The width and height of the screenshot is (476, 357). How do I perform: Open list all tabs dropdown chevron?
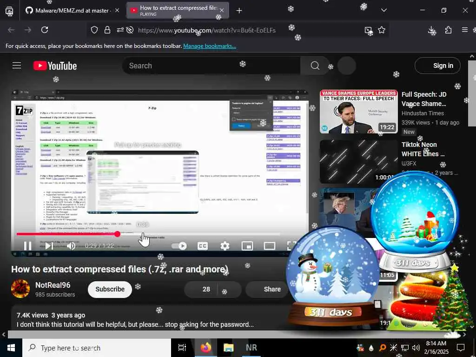[x=383, y=10]
